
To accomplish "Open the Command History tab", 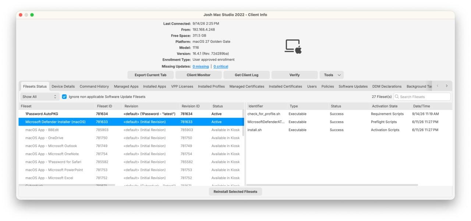I will pyautogui.click(x=94, y=87).
